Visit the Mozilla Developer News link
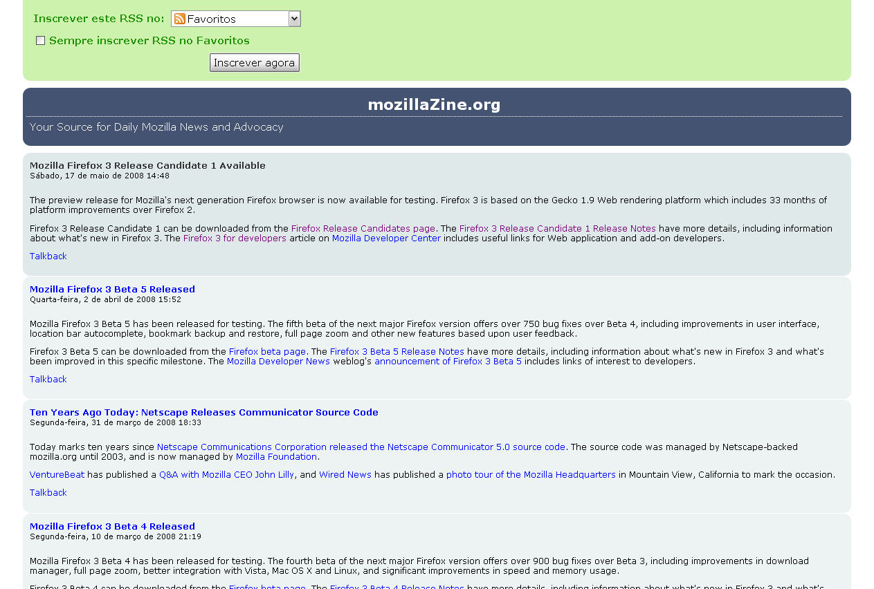The image size is (874, 589). click(x=278, y=362)
